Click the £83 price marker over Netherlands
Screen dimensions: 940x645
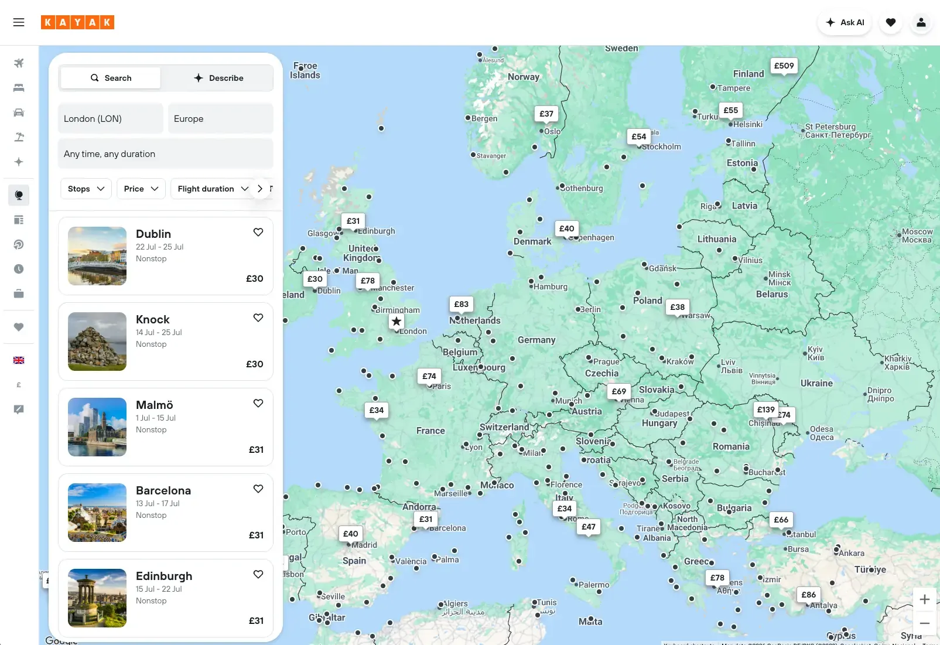[462, 304]
